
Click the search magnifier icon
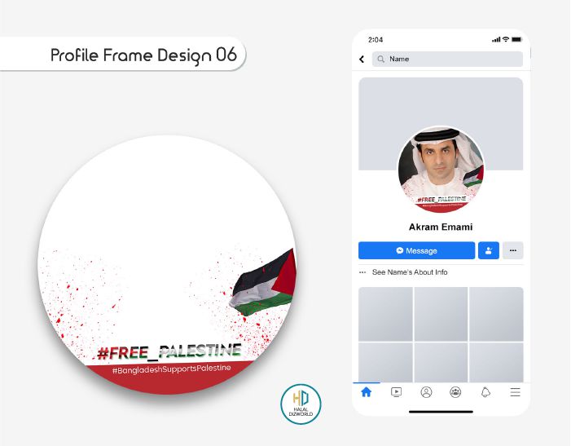tap(381, 59)
